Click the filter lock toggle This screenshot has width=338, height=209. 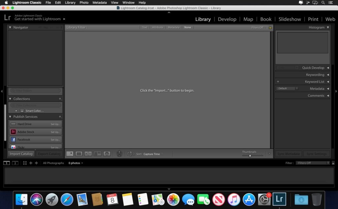270,27
